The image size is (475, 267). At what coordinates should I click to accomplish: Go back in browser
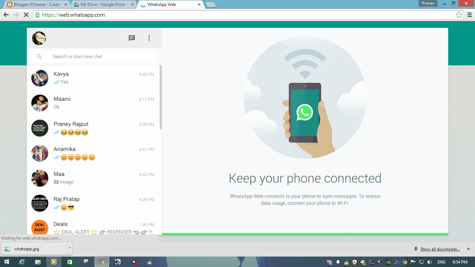[x=6, y=15]
